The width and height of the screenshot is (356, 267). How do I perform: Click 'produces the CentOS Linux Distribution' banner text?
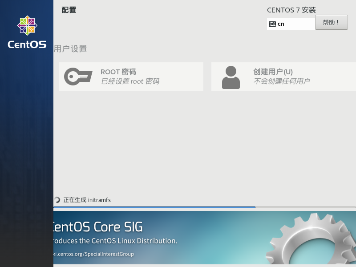coord(115,241)
